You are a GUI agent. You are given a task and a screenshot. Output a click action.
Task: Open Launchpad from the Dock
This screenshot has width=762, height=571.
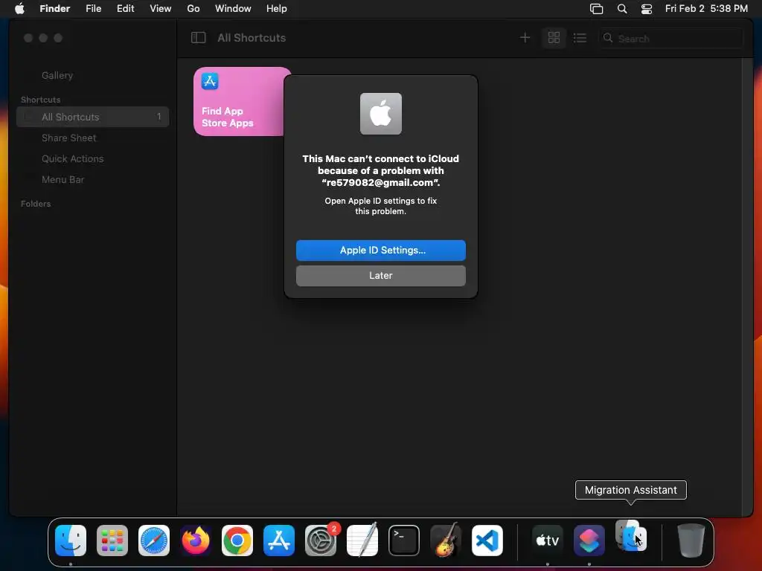click(x=112, y=541)
